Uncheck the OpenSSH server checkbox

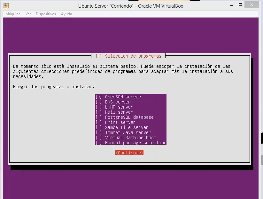99,97
